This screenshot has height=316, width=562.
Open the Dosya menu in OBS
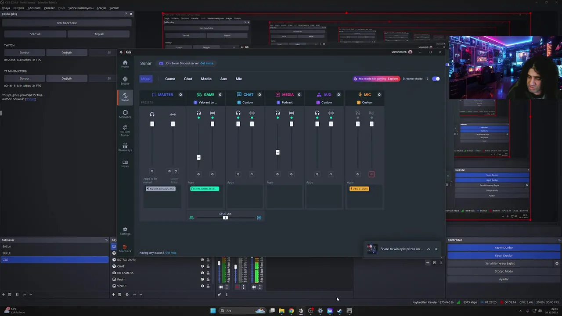pos(6,8)
